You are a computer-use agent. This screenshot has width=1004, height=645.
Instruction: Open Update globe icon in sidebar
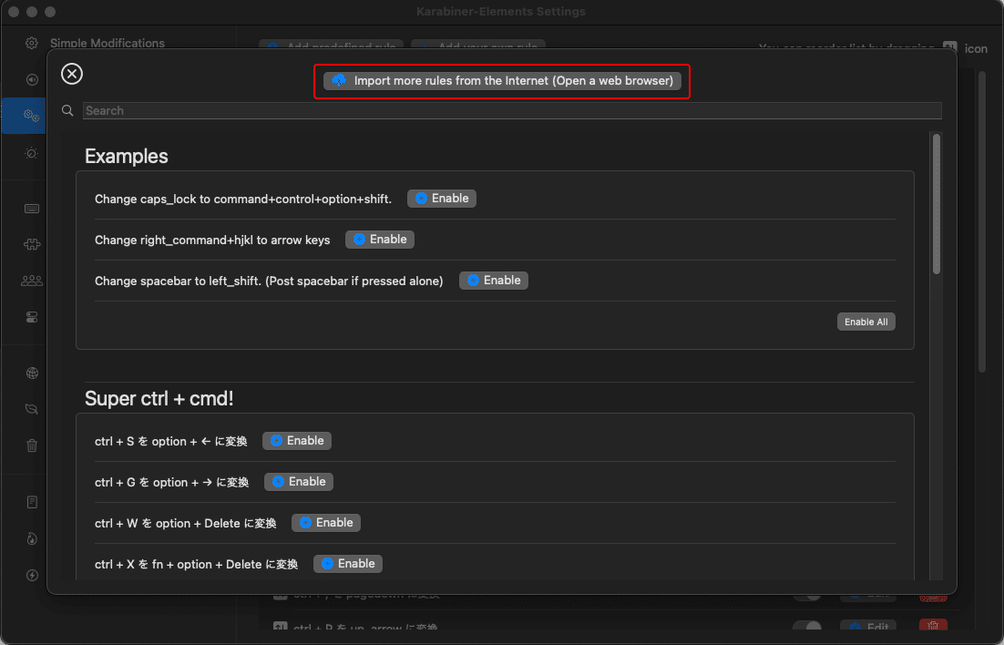(31, 373)
